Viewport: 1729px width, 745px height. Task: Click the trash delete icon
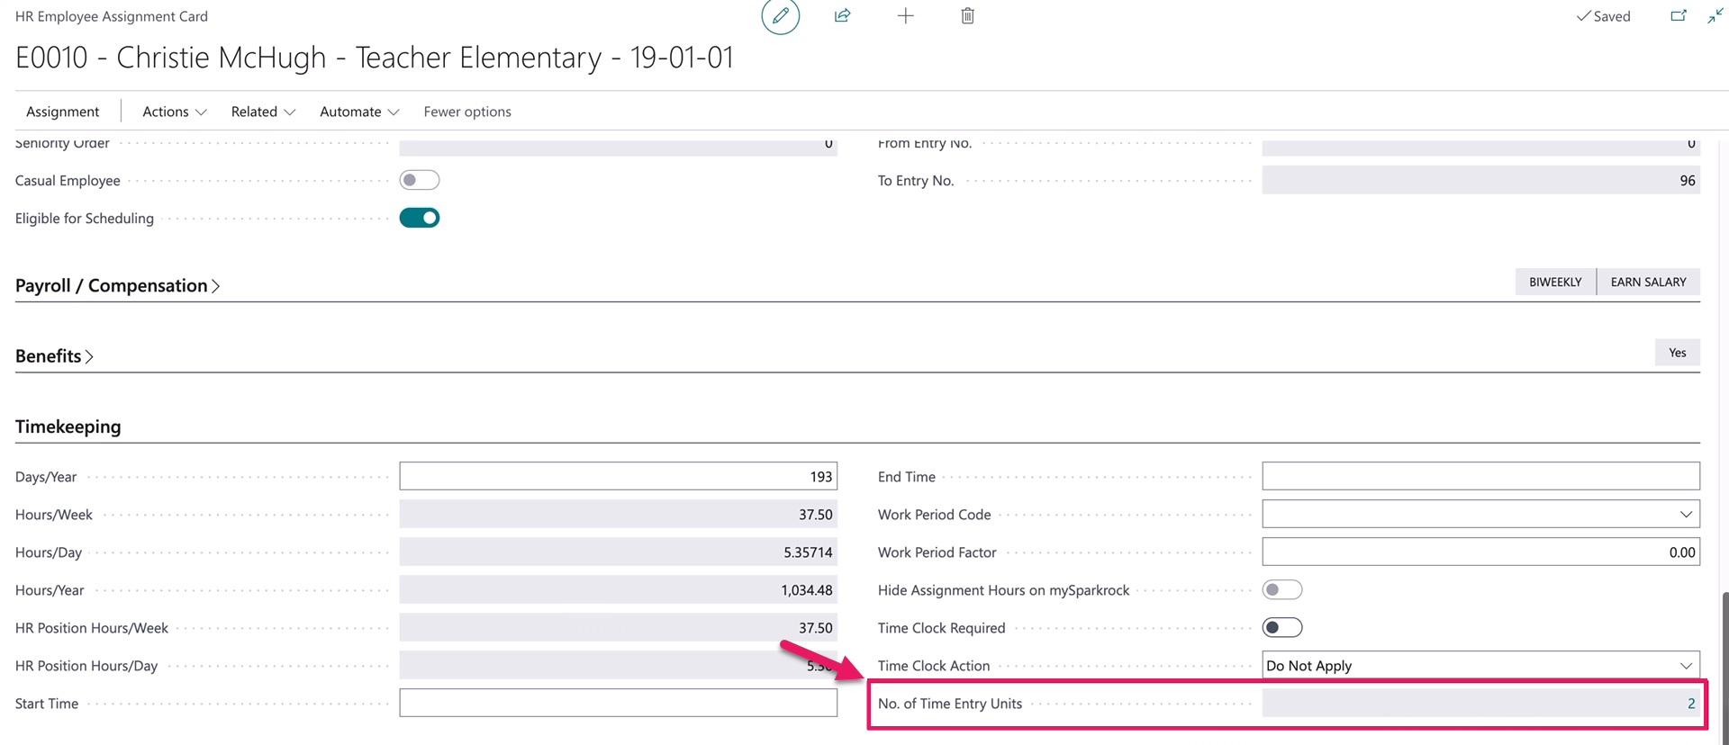tap(967, 16)
